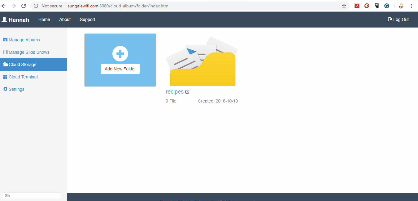The image size is (418, 201).
Task: Click the 0% progress bar
Action: pos(32,195)
